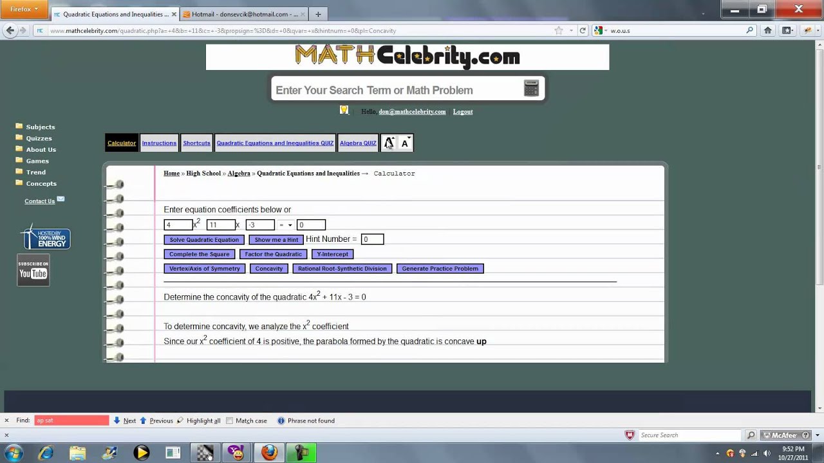The height and width of the screenshot is (463, 824).
Task: Launch Internet Explorer from the taskbar
Action: click(x=46, y=453)
